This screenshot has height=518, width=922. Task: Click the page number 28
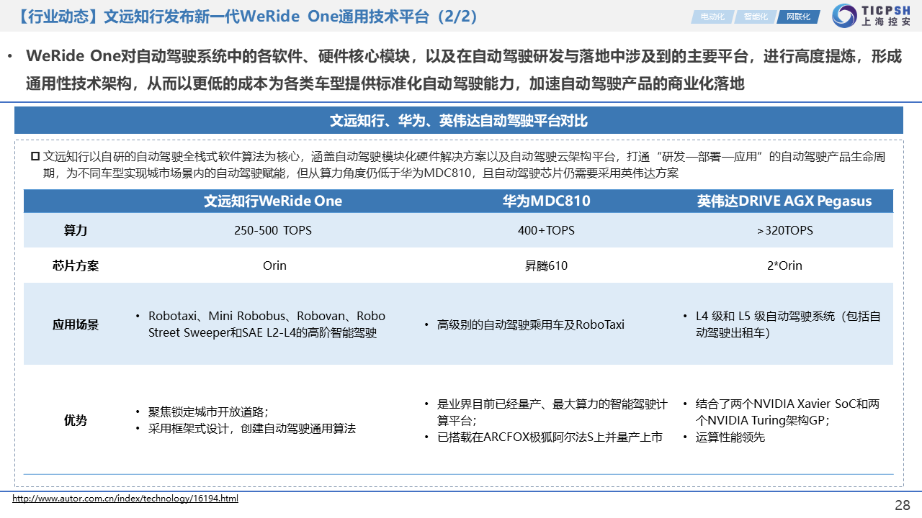902,505
